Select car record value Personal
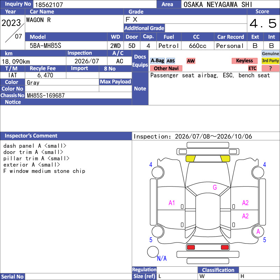 point(230,46)
